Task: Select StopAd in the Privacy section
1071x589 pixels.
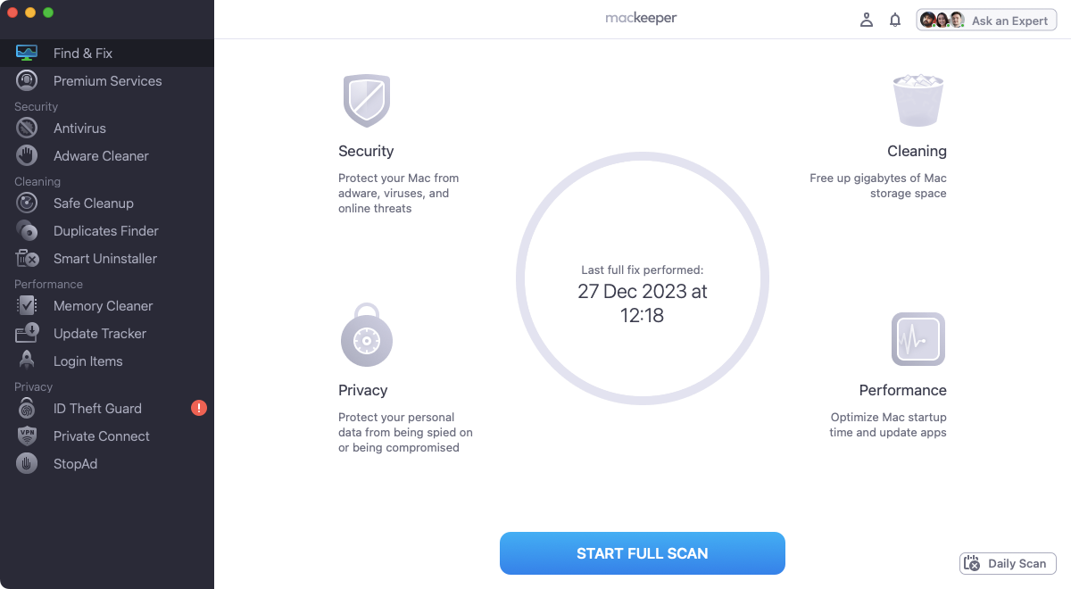Action: [73, 463]
